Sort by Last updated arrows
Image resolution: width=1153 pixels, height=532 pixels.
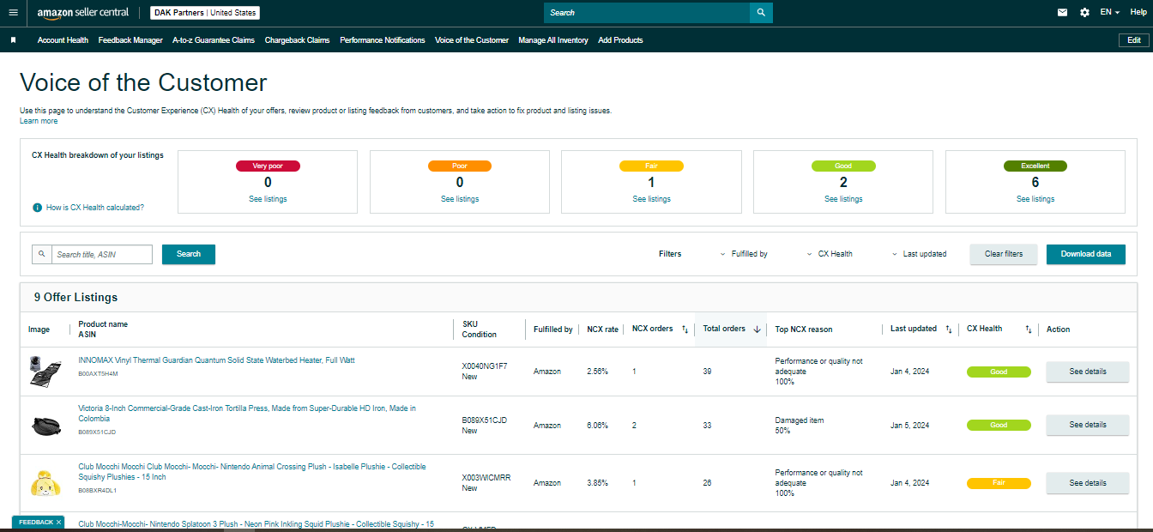[948, 329]
